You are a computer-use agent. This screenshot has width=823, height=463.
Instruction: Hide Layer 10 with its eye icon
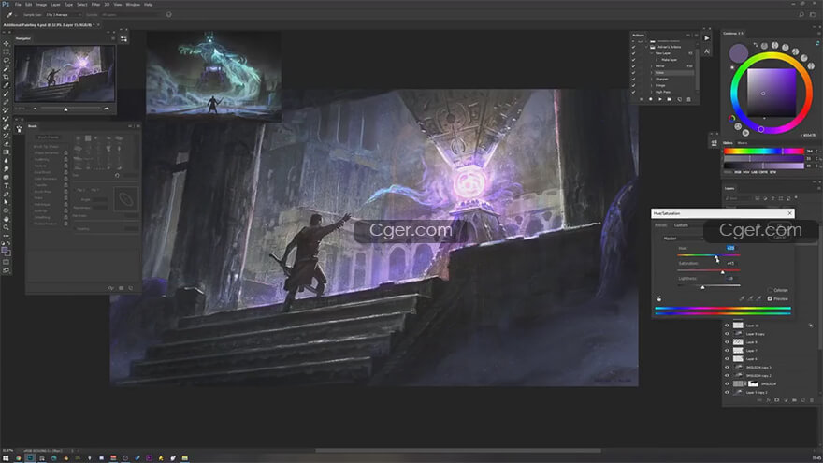[727, 326]
